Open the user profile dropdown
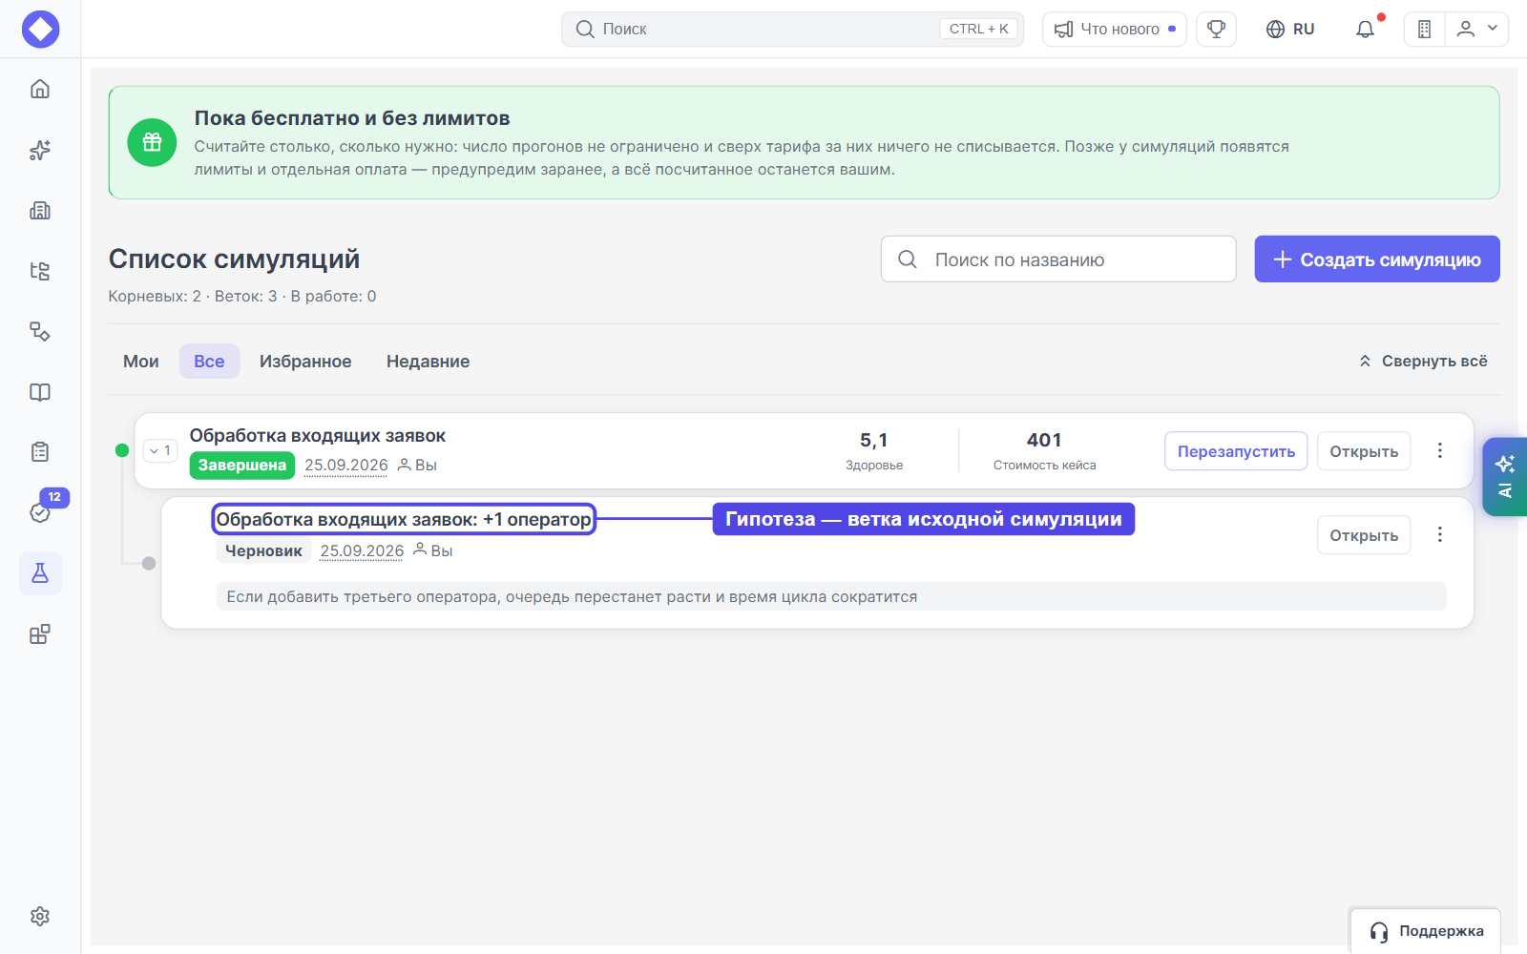The height and width of the screenshot is (954, 1527). pos(1477,29)
